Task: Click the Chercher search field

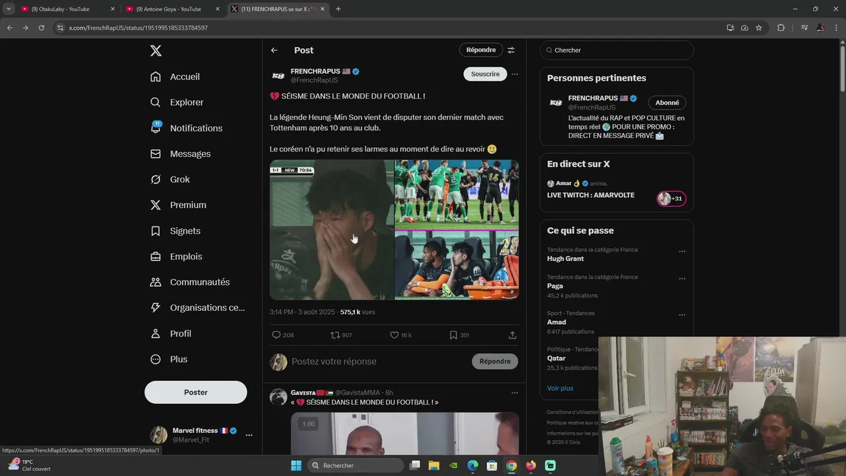Action: (617, 50)
